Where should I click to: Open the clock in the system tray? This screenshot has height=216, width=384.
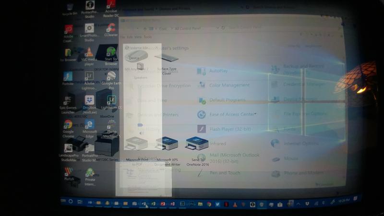point(344,201)
